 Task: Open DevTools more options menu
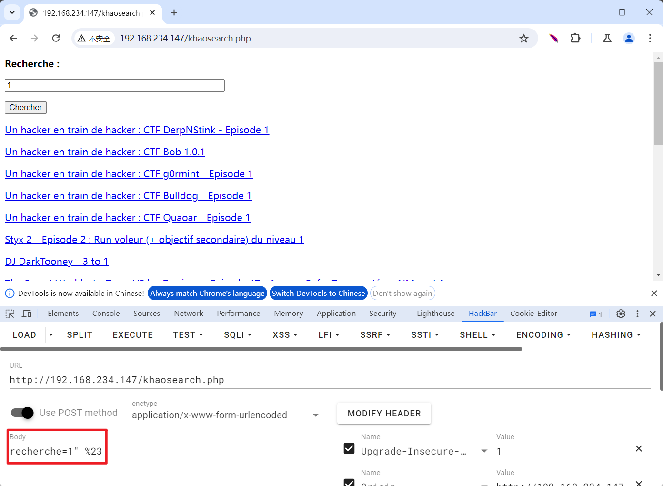(637, 314)
